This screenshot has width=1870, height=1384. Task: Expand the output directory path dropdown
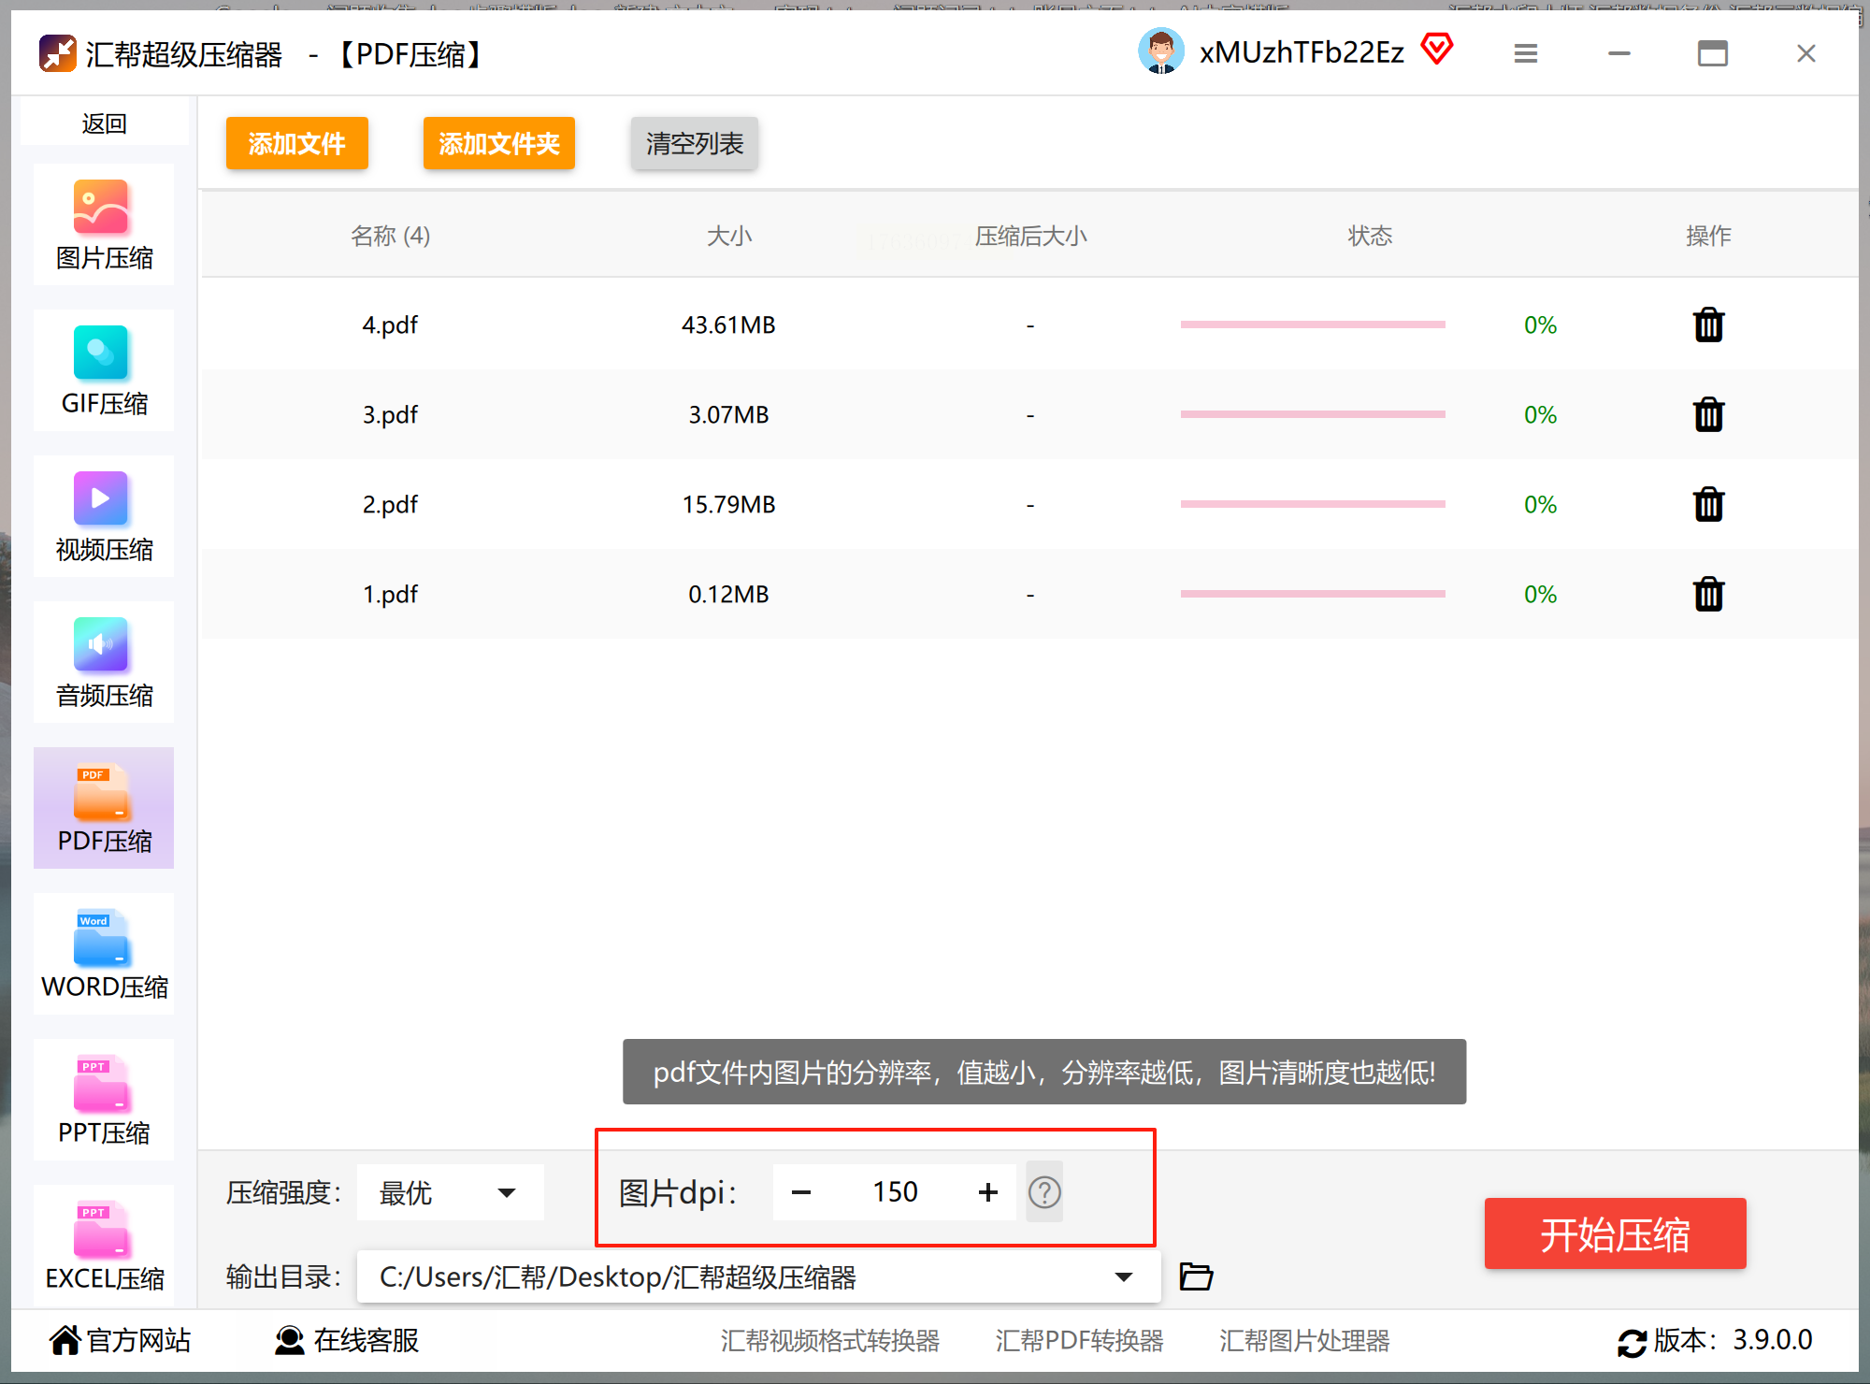1123,1277
